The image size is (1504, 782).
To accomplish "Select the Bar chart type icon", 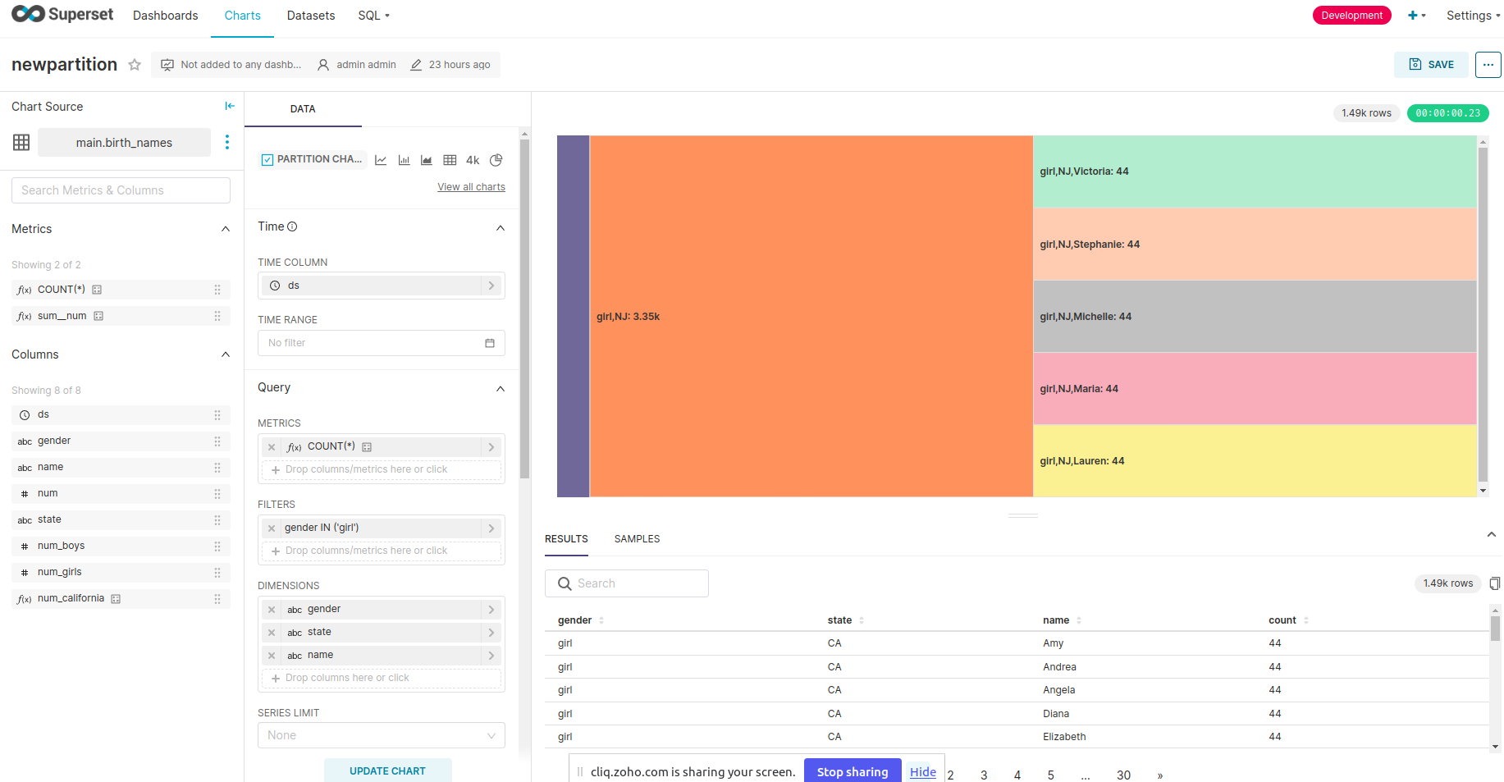I will click(x=403, y=159).
